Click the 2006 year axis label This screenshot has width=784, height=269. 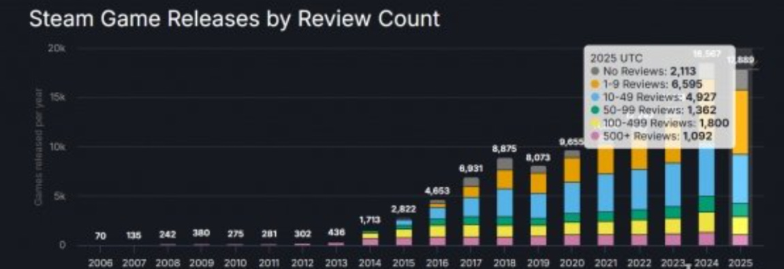pos(101,262)
